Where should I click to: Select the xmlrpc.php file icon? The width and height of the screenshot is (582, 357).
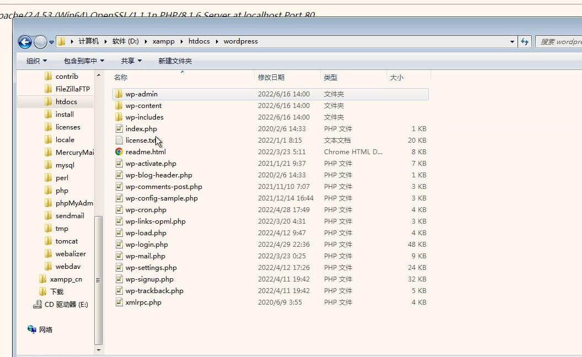point(119,302)
